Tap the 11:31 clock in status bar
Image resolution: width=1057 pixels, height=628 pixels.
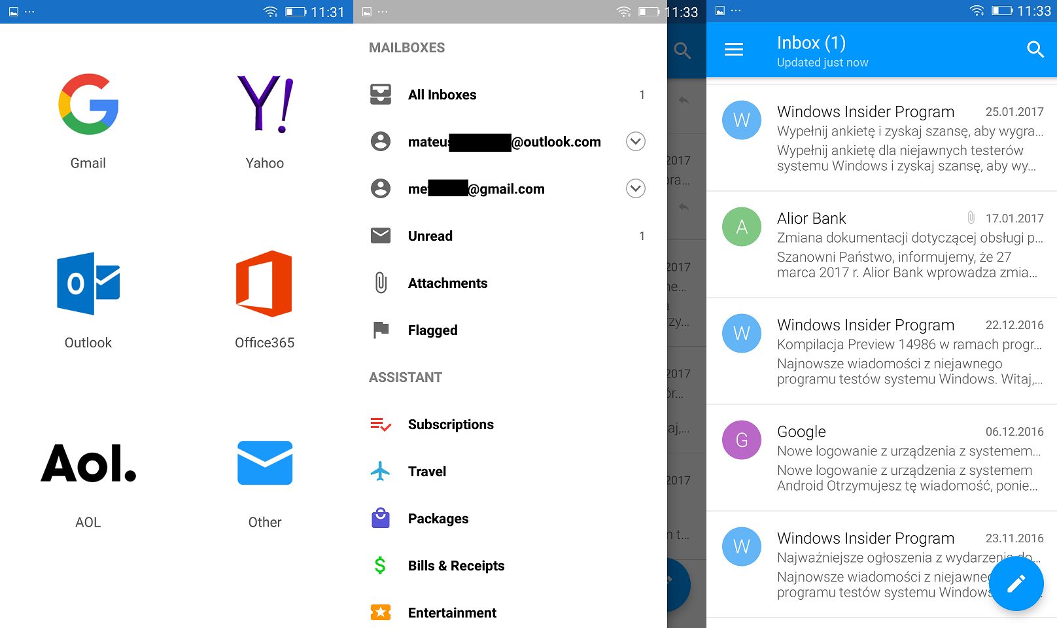(328, 12)
